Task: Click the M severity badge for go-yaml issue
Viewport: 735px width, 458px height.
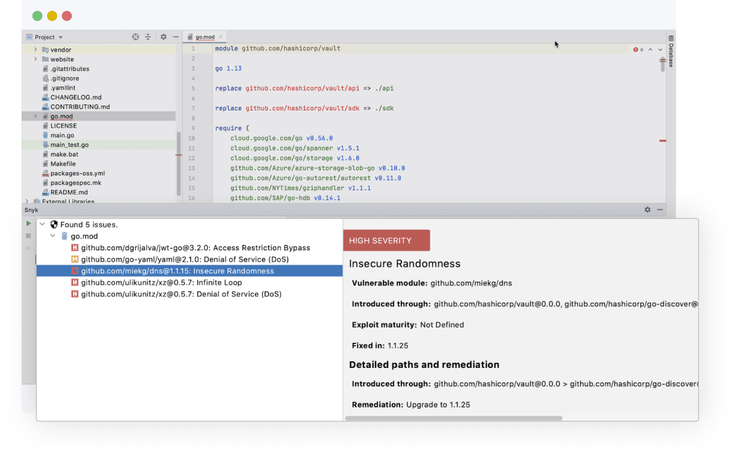Action: point(75,259)
